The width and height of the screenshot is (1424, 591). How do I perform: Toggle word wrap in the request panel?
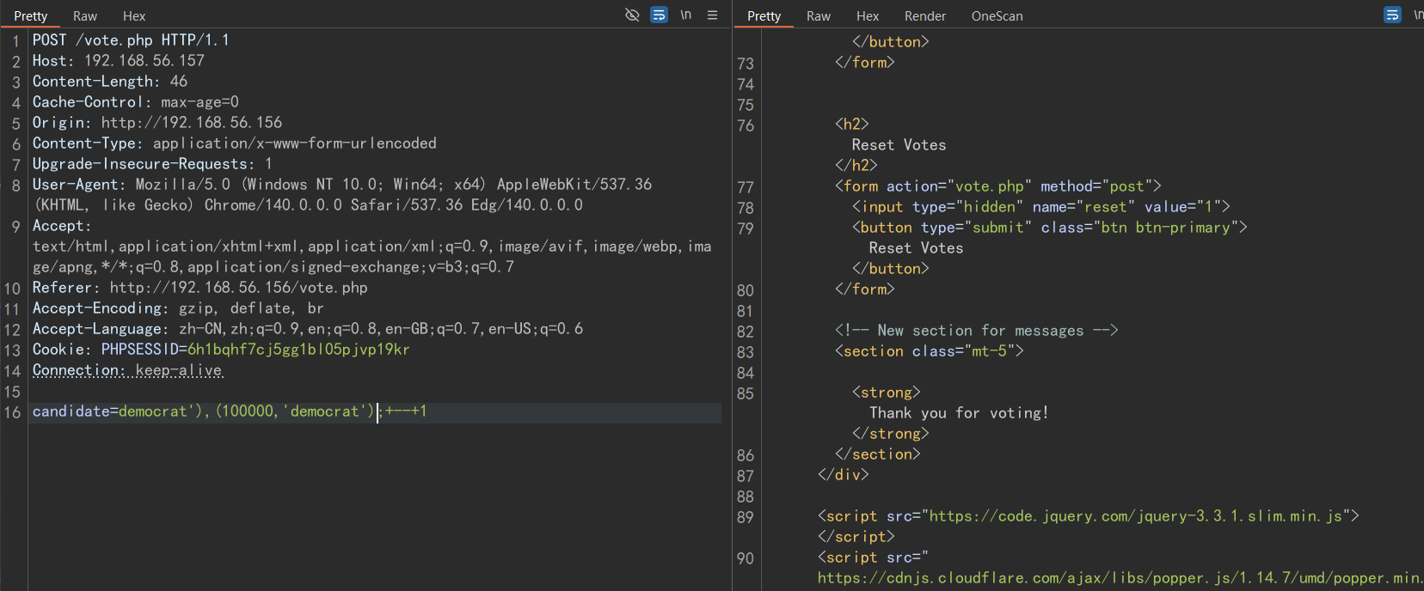coord(659,15)
